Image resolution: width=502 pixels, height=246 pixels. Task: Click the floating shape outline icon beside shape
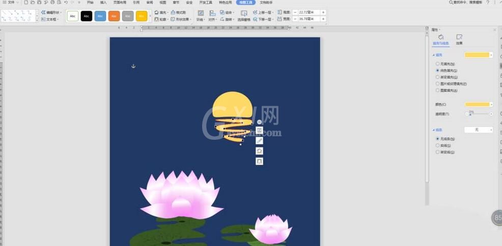click(x=259, y=161)
